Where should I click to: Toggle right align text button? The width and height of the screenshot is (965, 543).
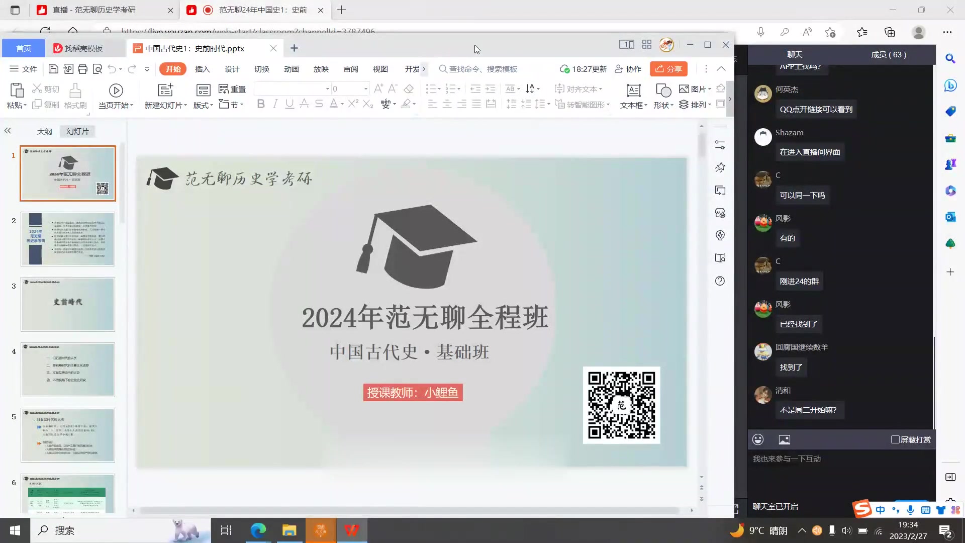[x=462, y=104]
